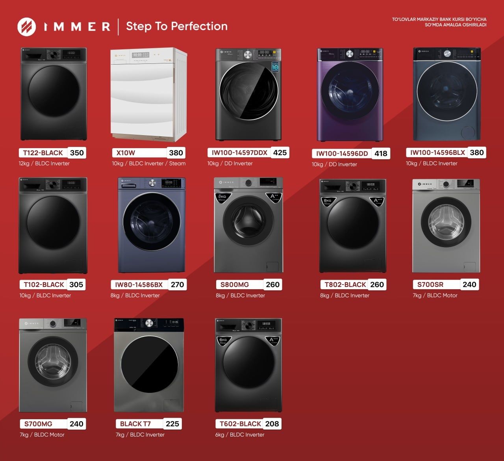Viewport: 504px width, 461px height.
Task: Select the T602-BLACK washer image
Action: [x=248, y=365]
